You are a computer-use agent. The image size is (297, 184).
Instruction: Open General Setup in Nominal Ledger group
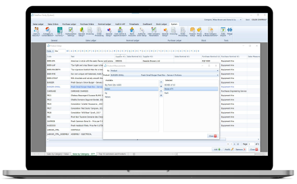(109, 32)
